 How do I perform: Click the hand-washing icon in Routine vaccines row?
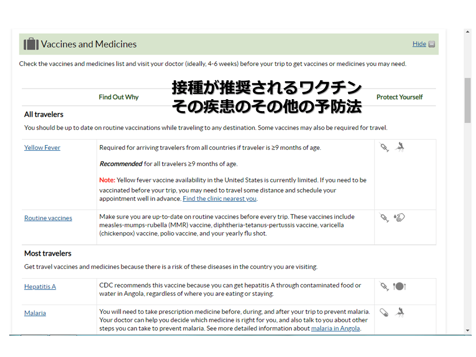coord(399,217)
